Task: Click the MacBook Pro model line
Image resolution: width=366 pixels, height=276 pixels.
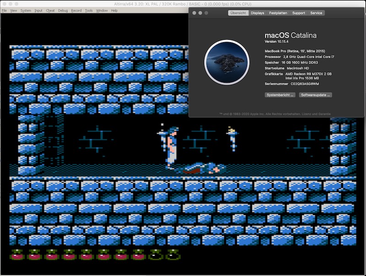Action: [x=295, y=51]
